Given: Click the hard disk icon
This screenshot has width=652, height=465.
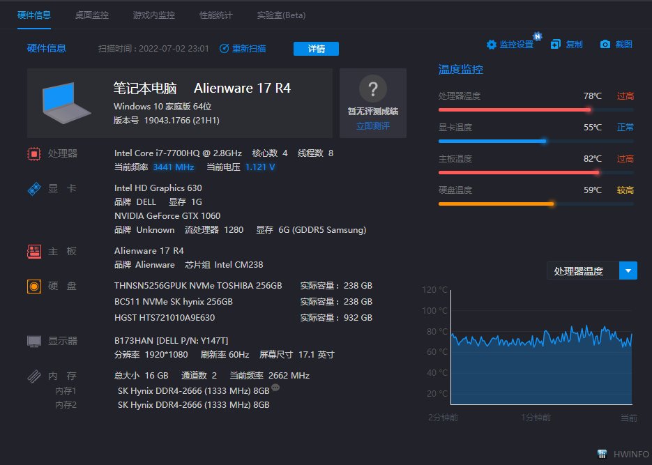Looking at the screenshot, I should pyautogui.click(x=33, y=286).
